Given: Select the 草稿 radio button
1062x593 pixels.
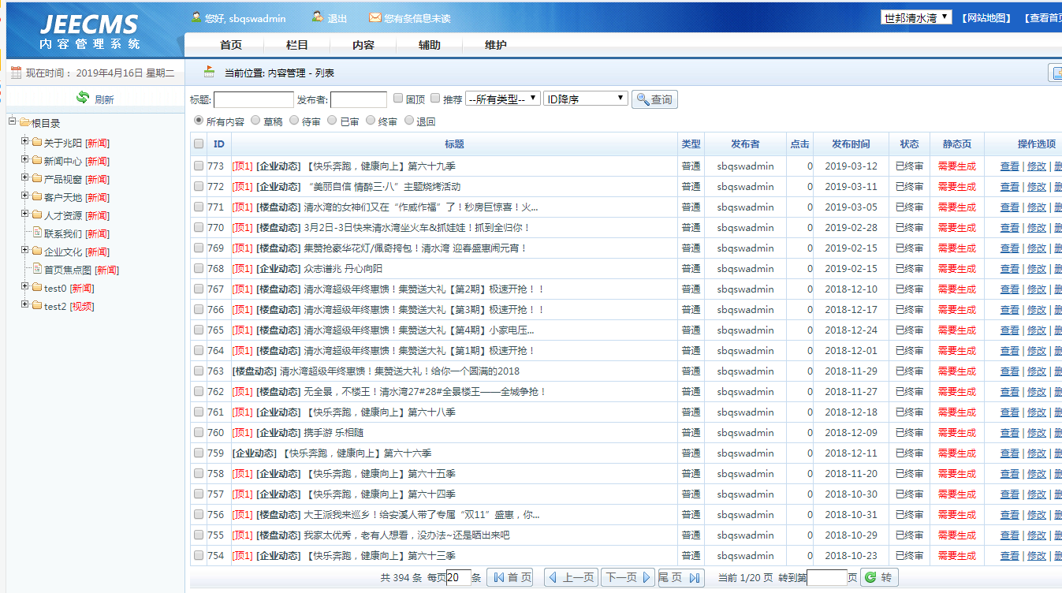Looking at the screenshot, I should tap(255, 121).
